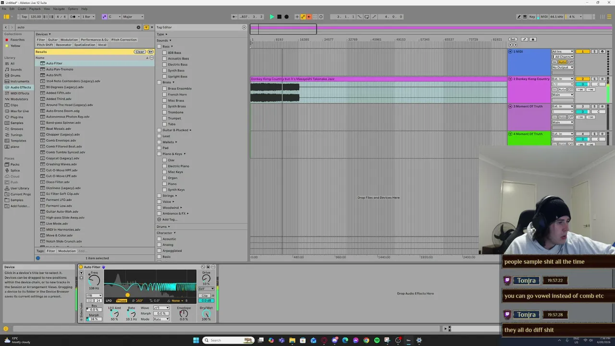The image size is (615, 346).
Task: Open browser history back arrow
Action: point(6,27)
